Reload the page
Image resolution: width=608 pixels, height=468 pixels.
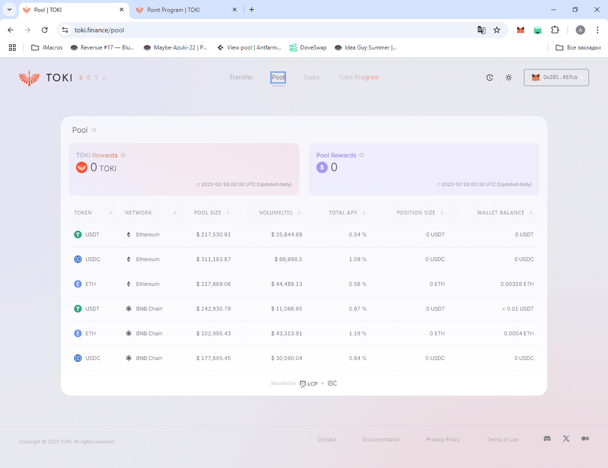45,30
